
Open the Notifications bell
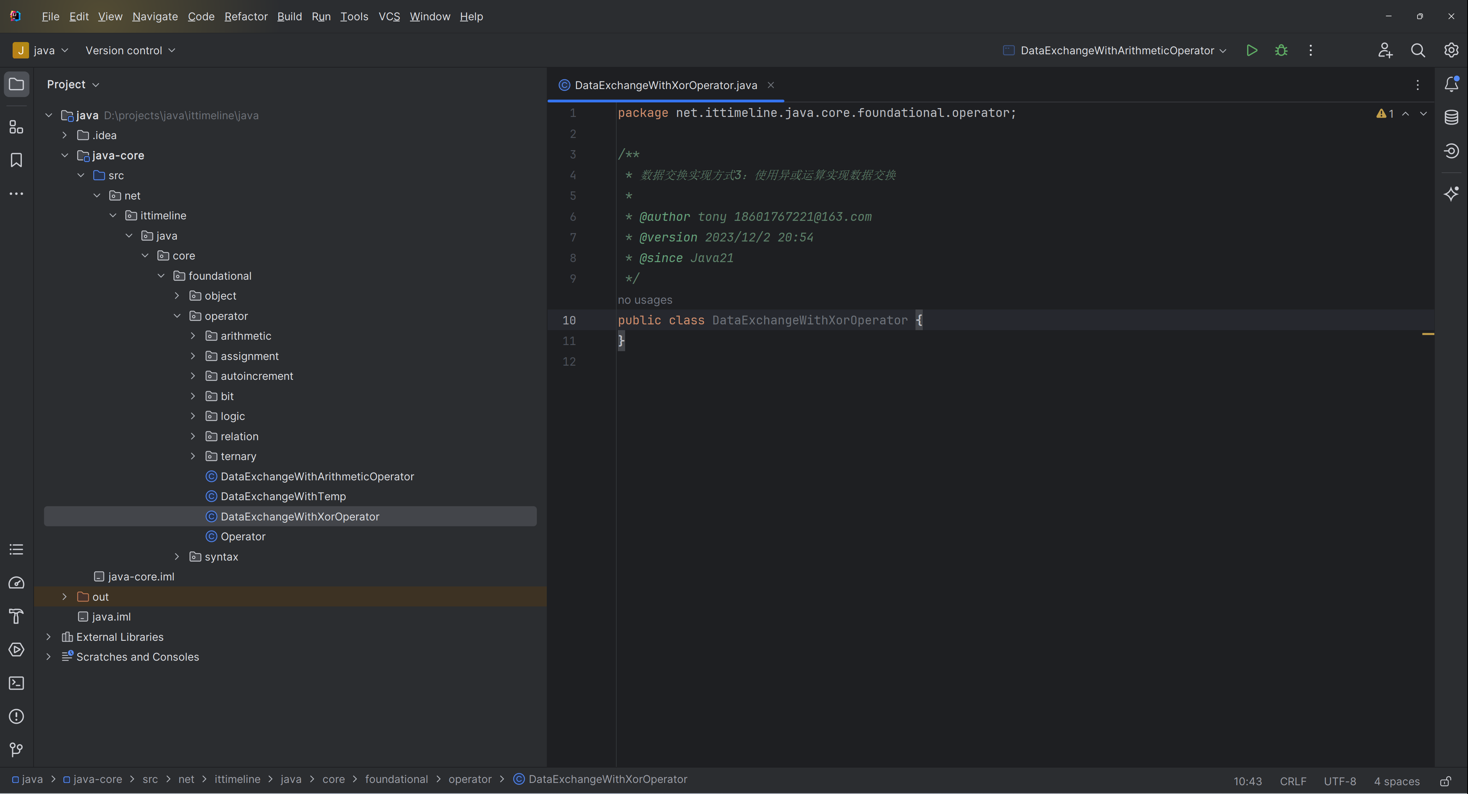tap(1452, 84)
